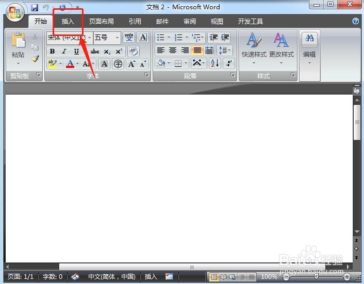The height and width of the screenshot is (284, 364).
Task: Toggle superscript formatting
Action: [x=119, y=51]
